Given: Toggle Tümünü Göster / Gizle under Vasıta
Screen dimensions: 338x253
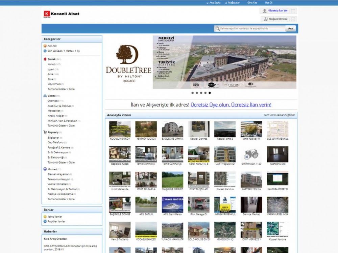Looking at the screenshot, I should click(61, 125).
